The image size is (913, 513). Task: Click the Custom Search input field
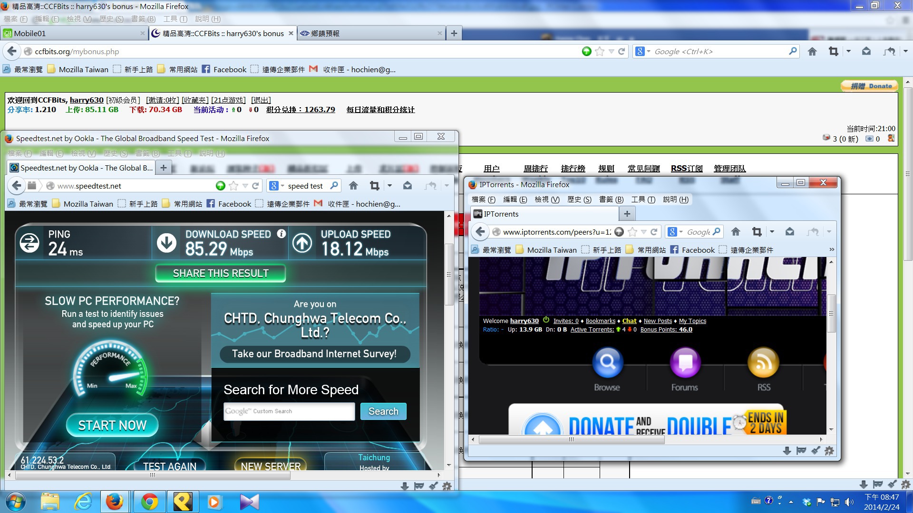289,411
